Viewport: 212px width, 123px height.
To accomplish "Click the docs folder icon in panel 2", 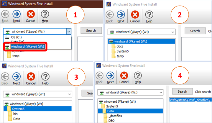I will click(x=114, y=46).
